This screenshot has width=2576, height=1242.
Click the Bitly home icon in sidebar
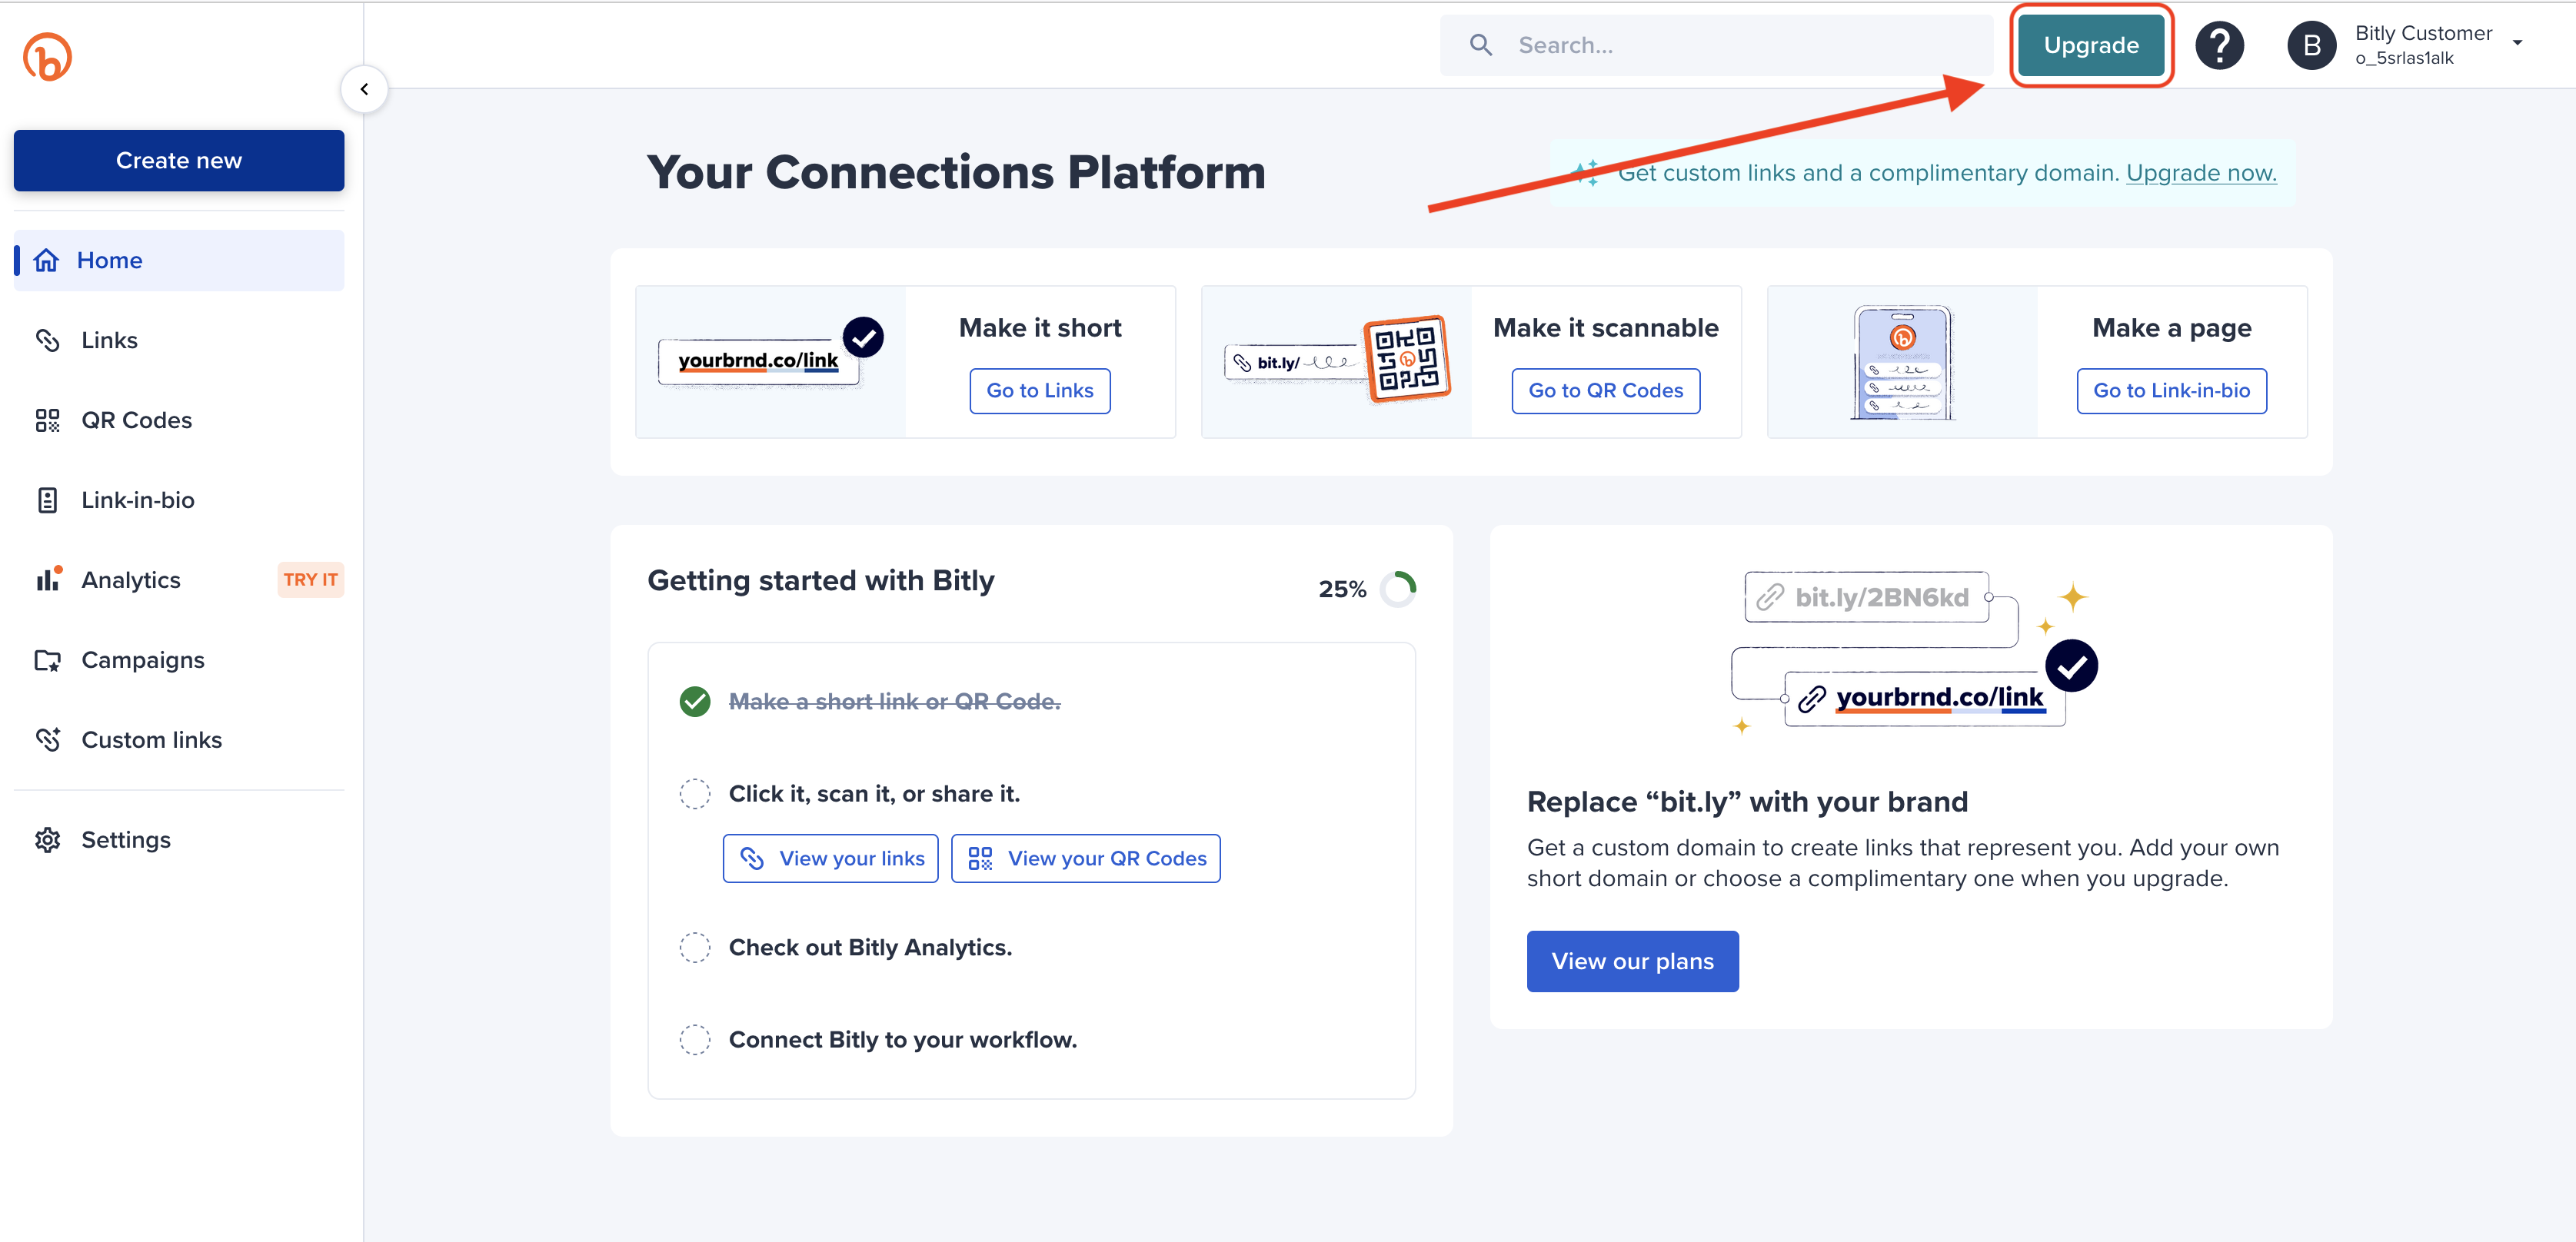pyautogui.click(x=45, y=260)
